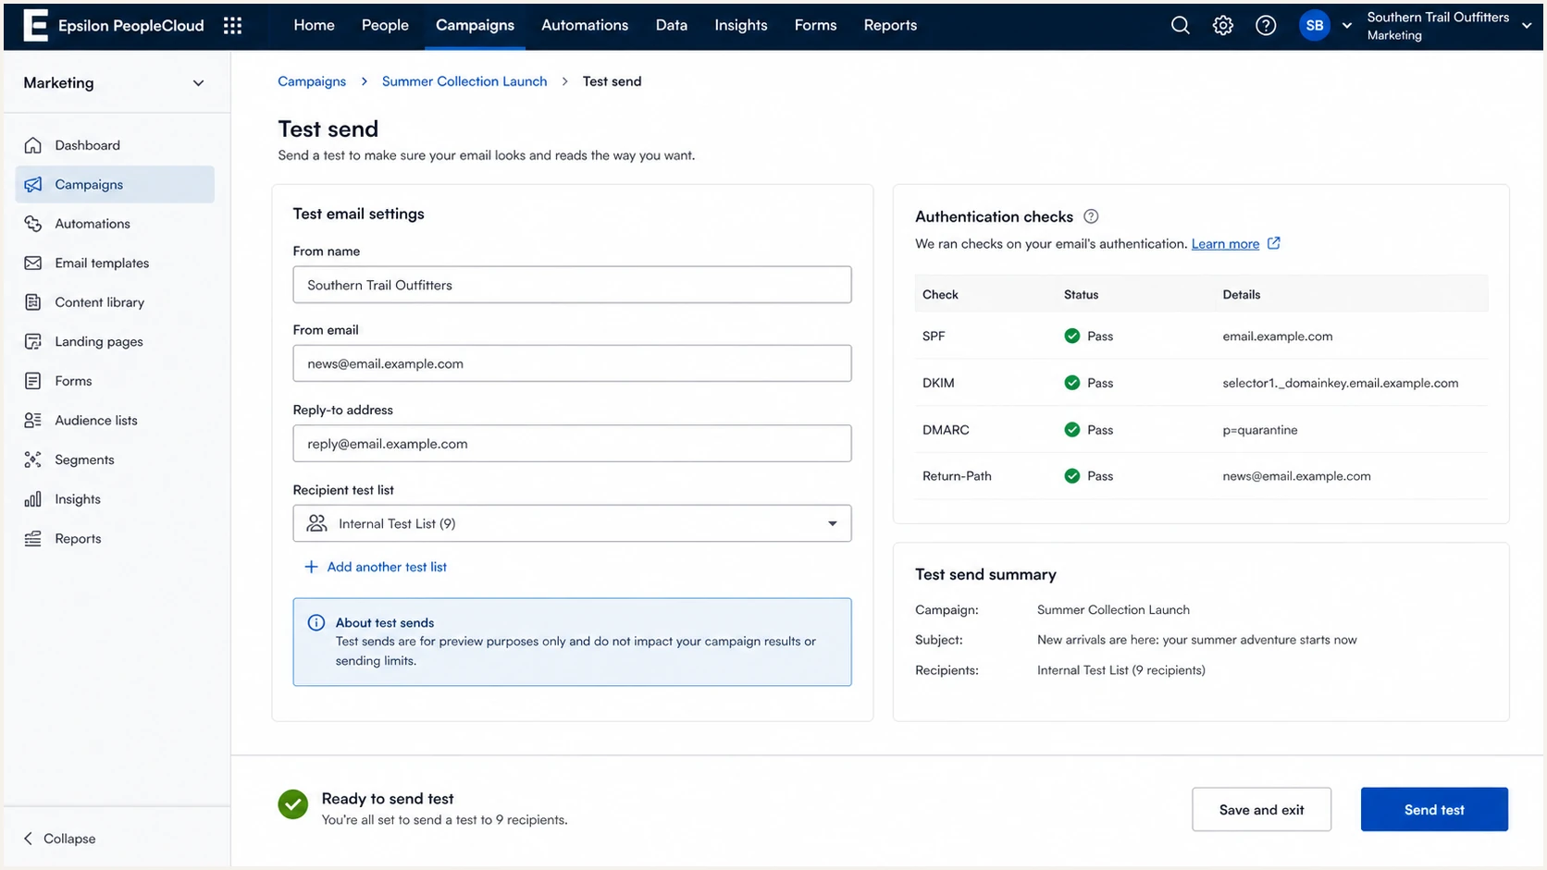This screenshot has width=1547, height=870.
Task: Open the Forms top menu
Action: 815,25
